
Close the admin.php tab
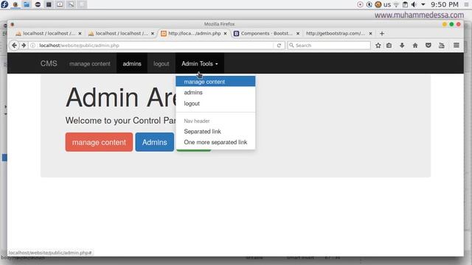pyautogui.click(x=225, y=33)
